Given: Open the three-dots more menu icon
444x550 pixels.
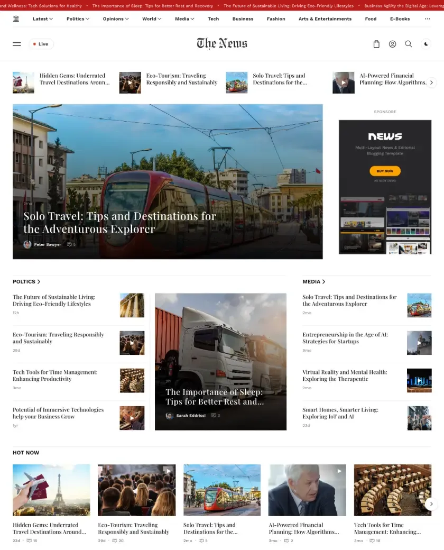Looking at the screenshot, I should [x=427, y=19].
